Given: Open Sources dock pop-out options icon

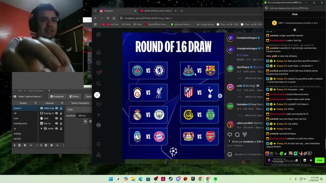Looking at the screenshot, I should (x=62, y=103).
